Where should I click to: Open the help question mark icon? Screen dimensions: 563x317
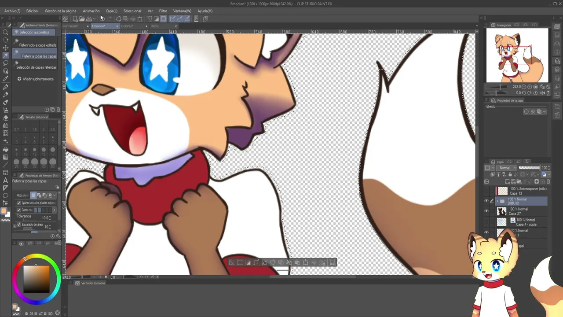coord(205,18)
